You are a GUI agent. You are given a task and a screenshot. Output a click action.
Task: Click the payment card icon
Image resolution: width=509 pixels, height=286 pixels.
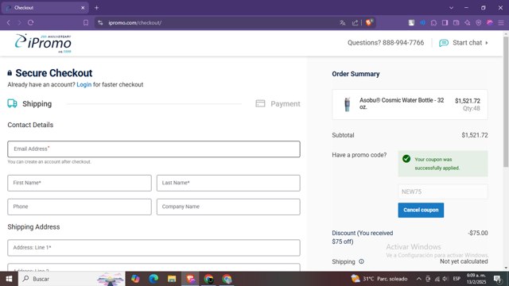(260, 103)
